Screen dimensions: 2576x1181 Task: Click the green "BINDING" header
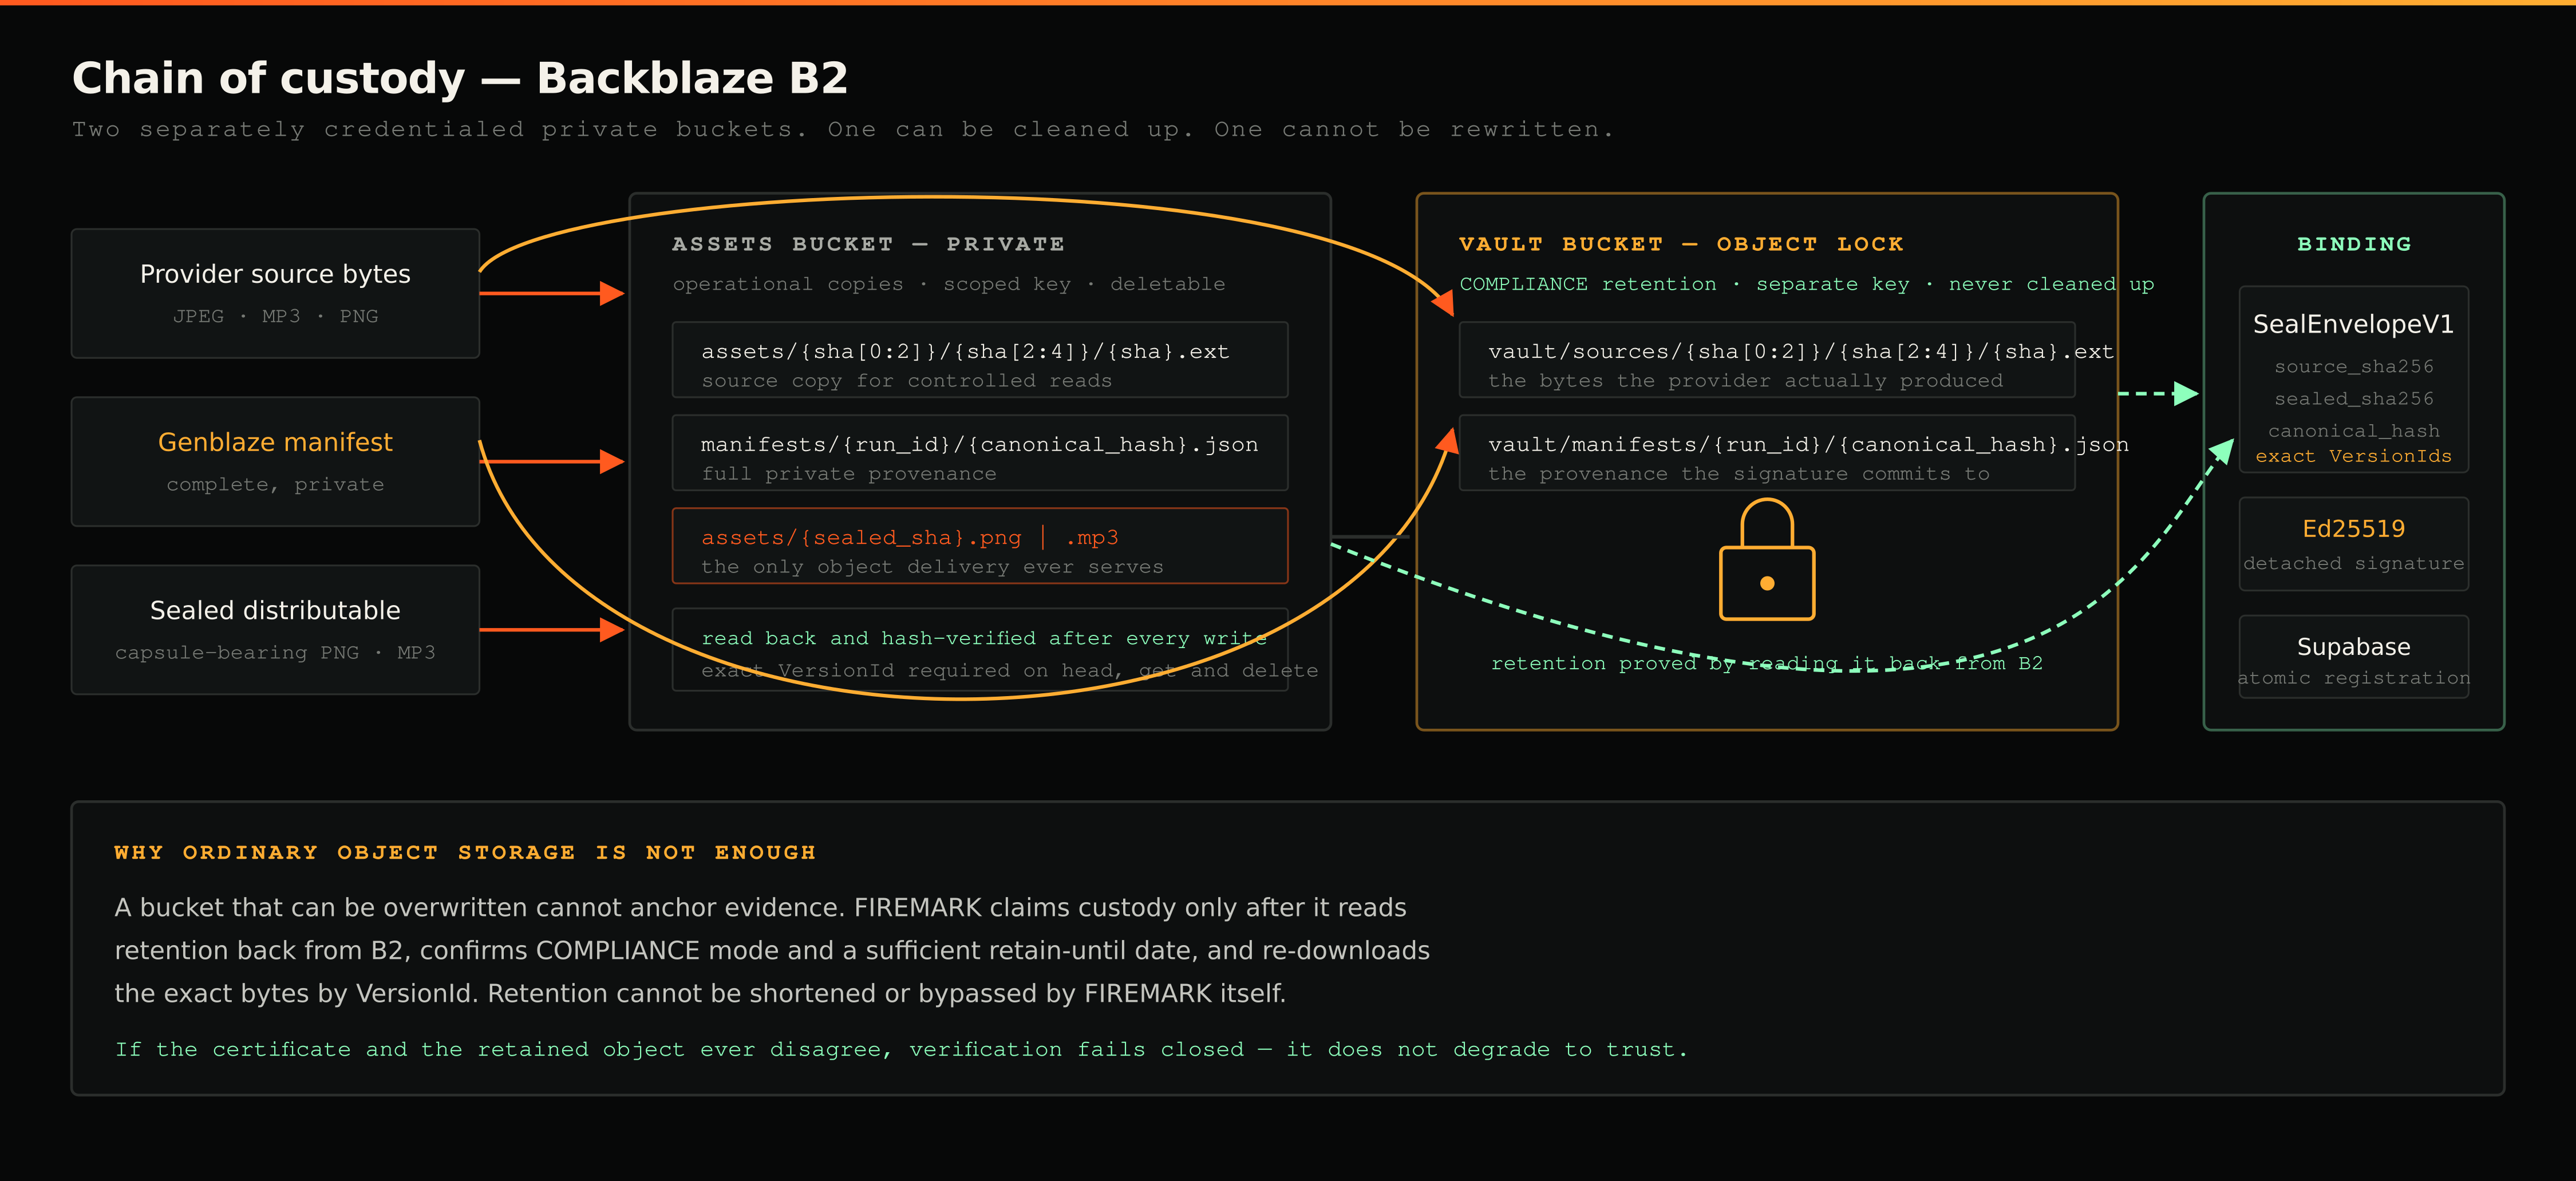click(x=2354, y=244)
